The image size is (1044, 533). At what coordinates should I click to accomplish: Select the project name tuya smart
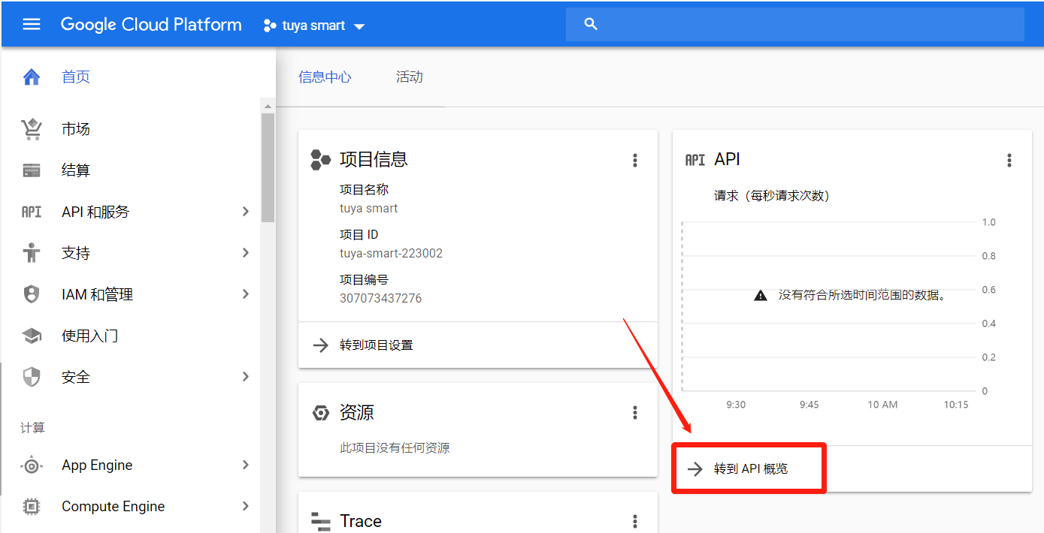(x=369, y=209)
